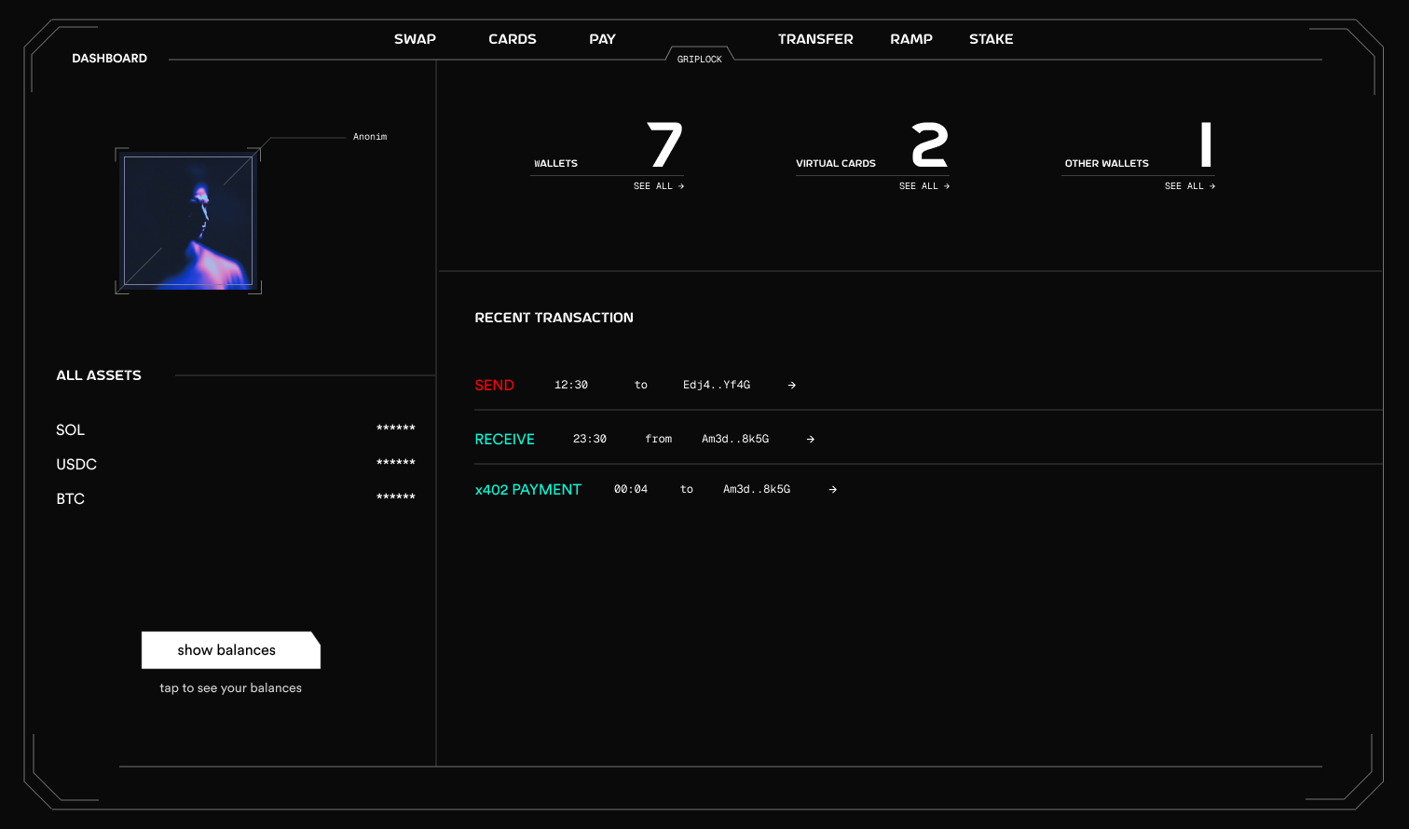Open SEND transaction details via its arrow
The height and width of the screenshot is (829, 1409).
[x=790, y=385]
